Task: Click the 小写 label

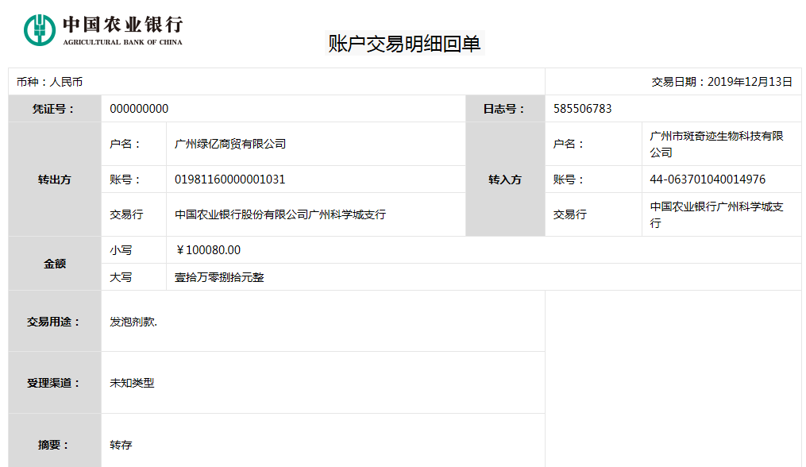Action: point(121,250)
